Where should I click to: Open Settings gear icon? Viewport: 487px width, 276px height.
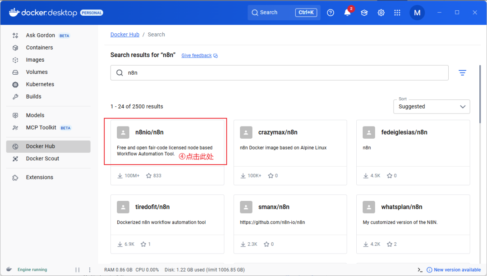click(x=381, y=13)
